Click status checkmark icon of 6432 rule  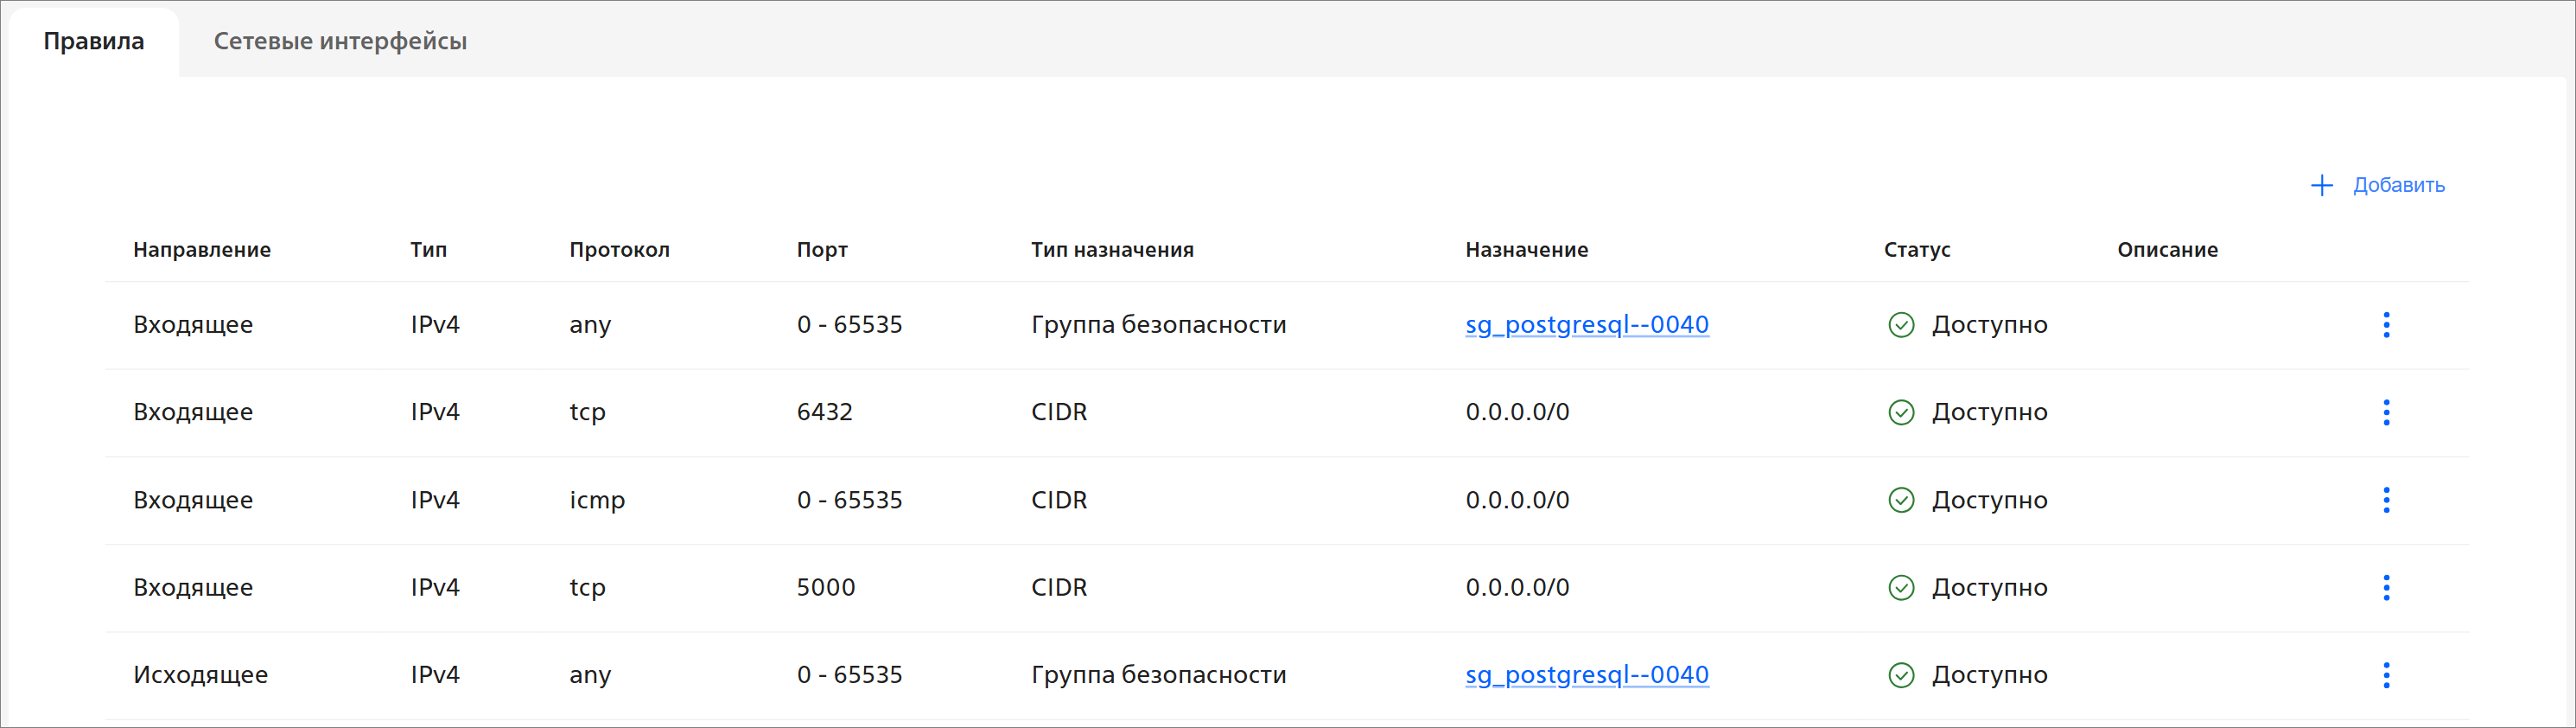[1901, 412]
